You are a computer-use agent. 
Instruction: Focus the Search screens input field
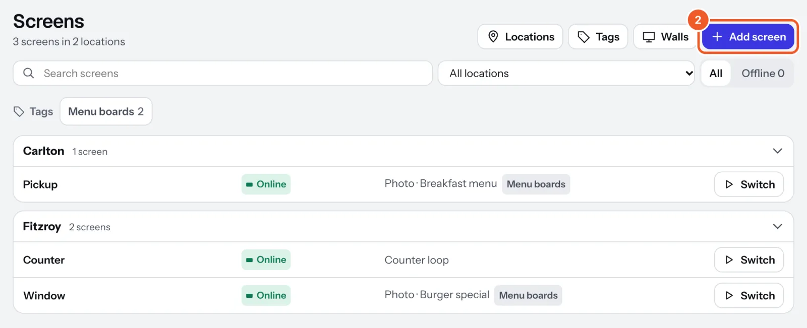tap(222, 74)
